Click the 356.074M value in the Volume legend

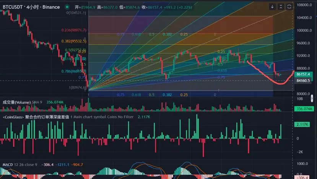pos(55,102)
